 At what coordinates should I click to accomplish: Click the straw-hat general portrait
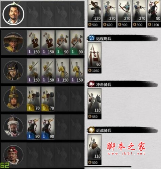tap(14, 42)
